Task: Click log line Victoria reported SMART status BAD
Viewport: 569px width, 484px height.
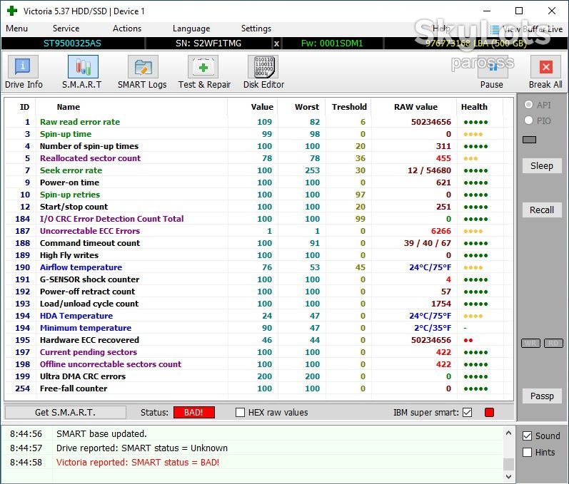Action: (138, 463)
